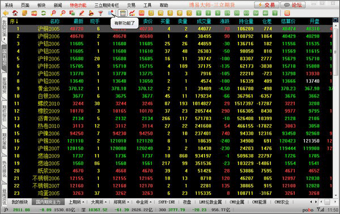The width and height of the screenshot is (340, 214).
Task: Expand the 上期所 exchange dropdown tab
Action: tap(76, 202)
